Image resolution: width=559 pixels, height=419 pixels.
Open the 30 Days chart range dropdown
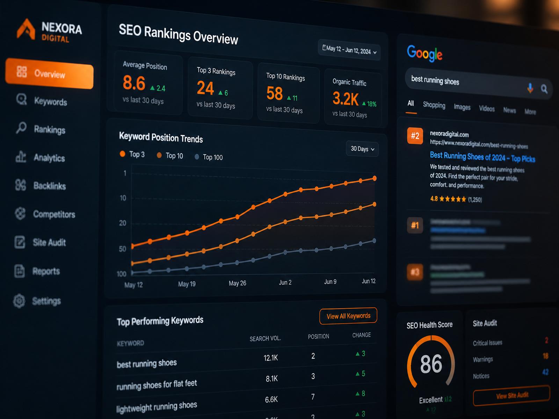362,149
